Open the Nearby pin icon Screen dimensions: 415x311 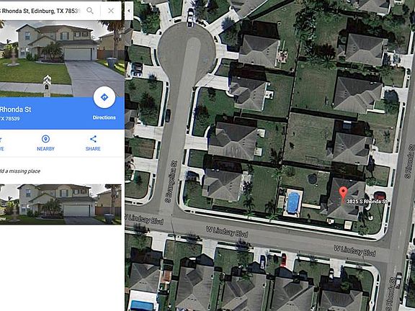click(x=45, y=139)
